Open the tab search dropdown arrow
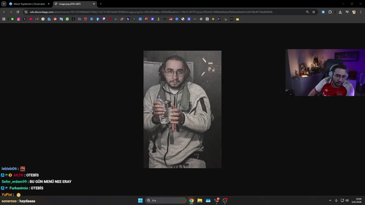 (x=4, y=4)
